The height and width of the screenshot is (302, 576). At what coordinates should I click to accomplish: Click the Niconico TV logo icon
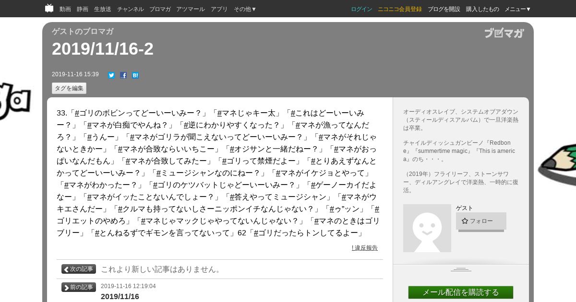[x=49, y=9]
